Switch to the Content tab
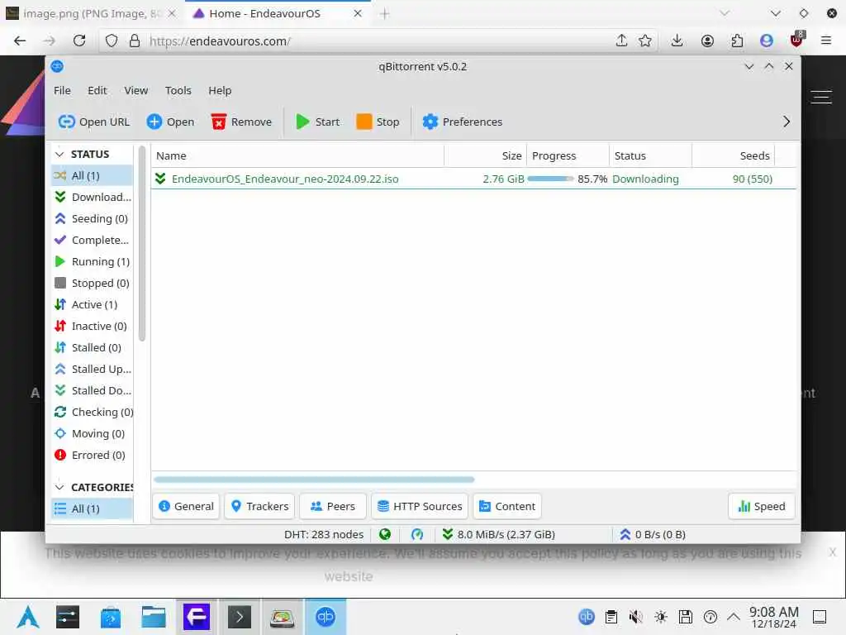846x635 pixels. click(x=507, y=507)
